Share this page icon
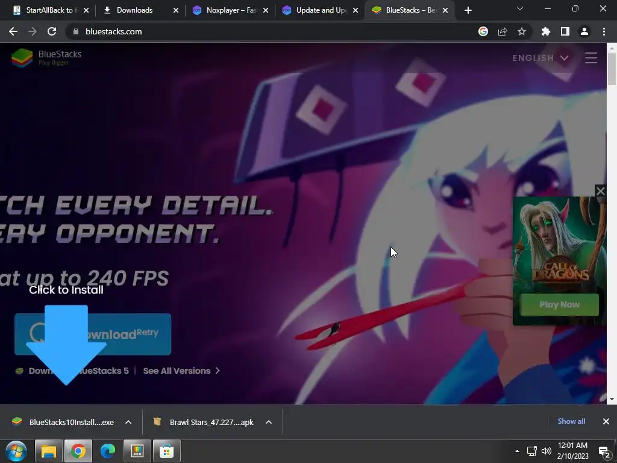 click(x=503, y=31)
